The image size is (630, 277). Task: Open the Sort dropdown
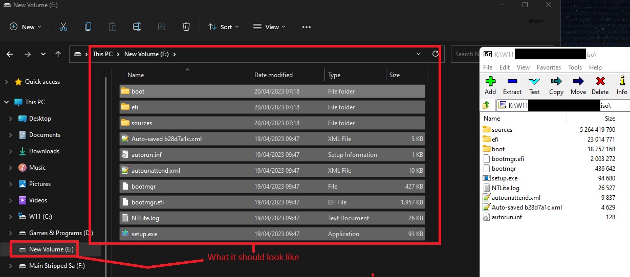pos(223,27)
